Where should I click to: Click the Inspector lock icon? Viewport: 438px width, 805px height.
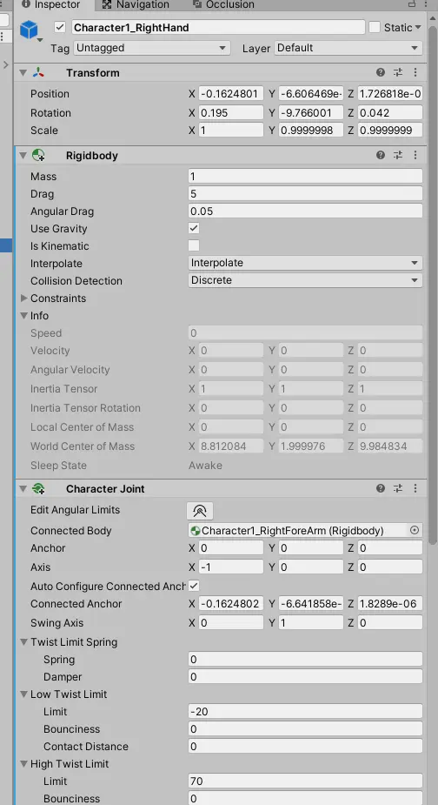(411, 4)
